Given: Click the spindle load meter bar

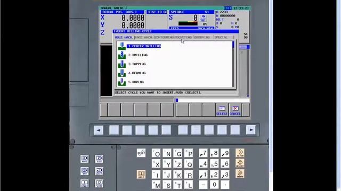Looking at the screenshot, I should click(x=188, y=23).
